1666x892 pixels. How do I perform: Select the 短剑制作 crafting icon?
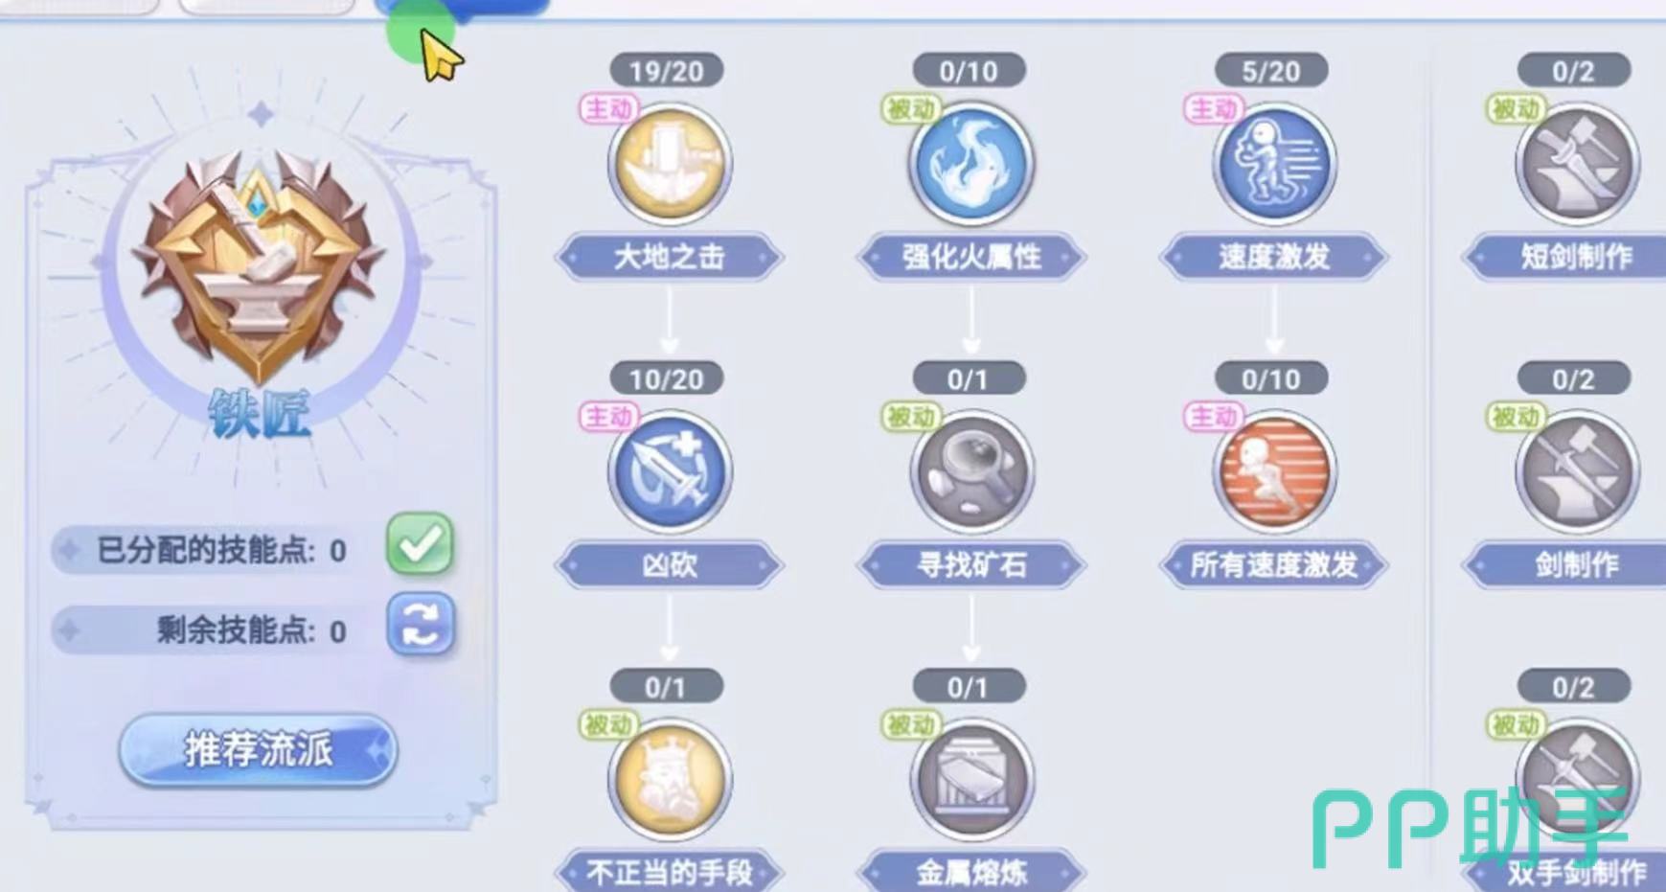click(1576, 163)
